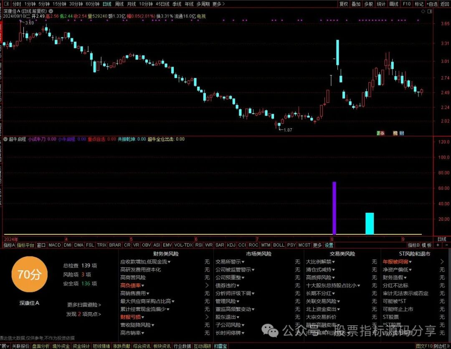This screenshot has height=349, width=451.
Task: Click the 统计 statistics button
Action: [381, 4]
